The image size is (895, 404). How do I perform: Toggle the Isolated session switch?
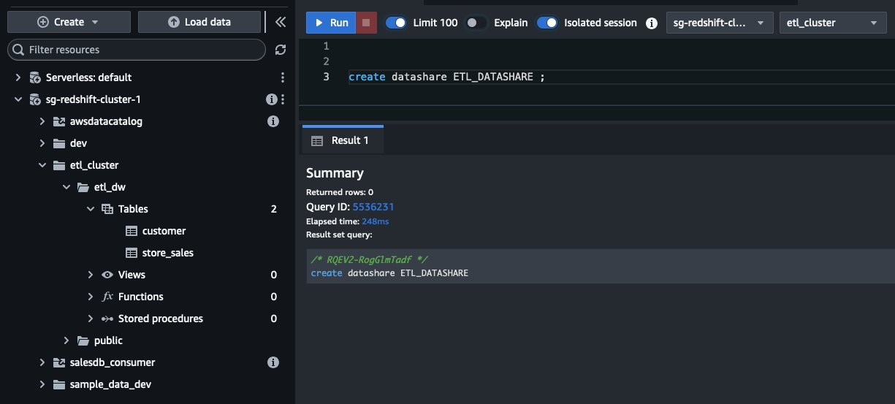(x=547, y=23)
